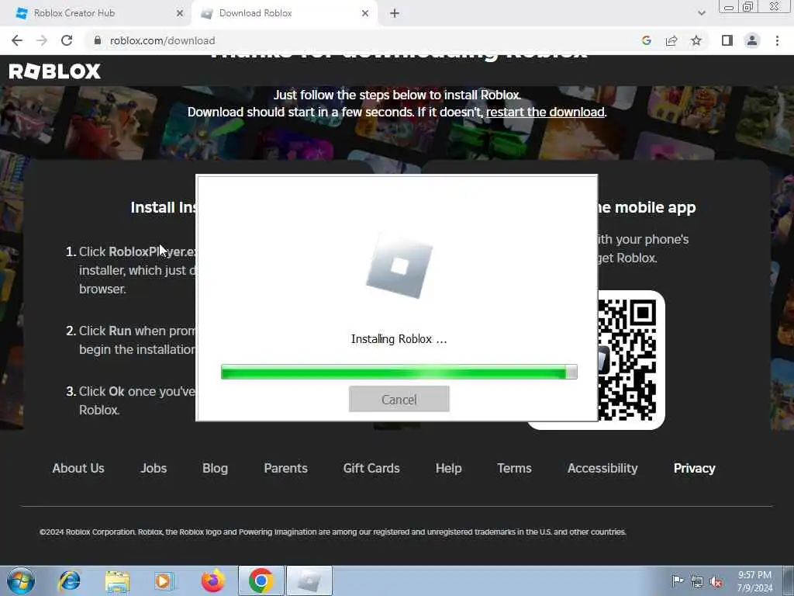Image resolution: width=794 pixels, height=596 pixels.
Task: Open the Jobs footer link
Action: tap(154, 468)
